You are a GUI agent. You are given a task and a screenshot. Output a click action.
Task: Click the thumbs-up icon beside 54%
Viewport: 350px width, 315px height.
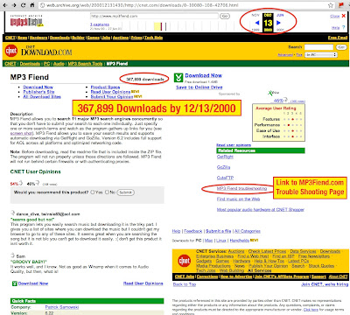pos(21,183)
